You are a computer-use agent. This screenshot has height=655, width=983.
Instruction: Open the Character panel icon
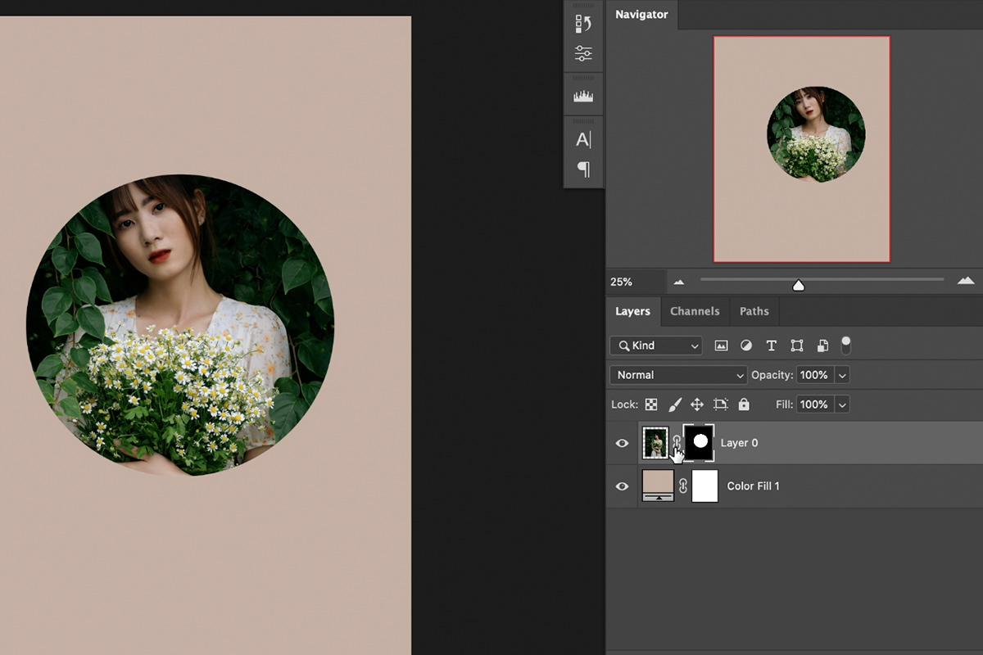(582, 138)
